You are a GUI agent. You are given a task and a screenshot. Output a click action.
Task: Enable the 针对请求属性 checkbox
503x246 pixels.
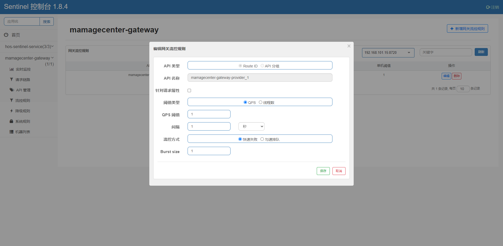tap(189, 90)
